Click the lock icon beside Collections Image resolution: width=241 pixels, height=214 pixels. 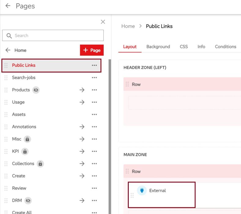click(x=40, y=163)
